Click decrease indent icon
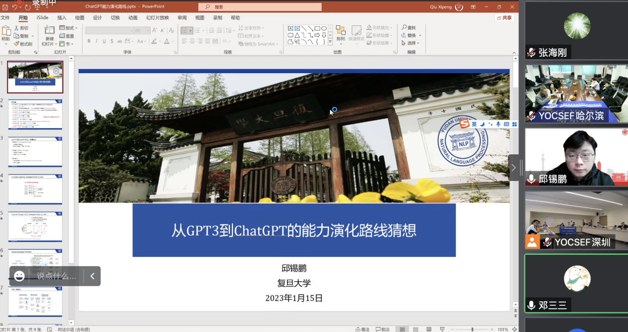 point(211,31)
